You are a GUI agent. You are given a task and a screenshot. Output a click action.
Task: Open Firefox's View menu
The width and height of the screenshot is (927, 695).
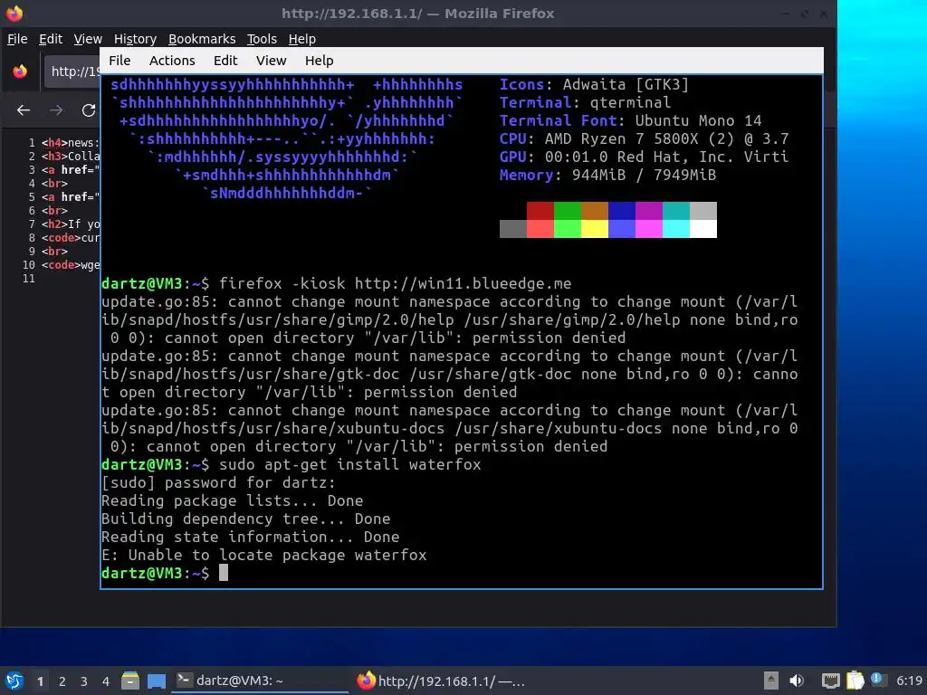[88, 39]
